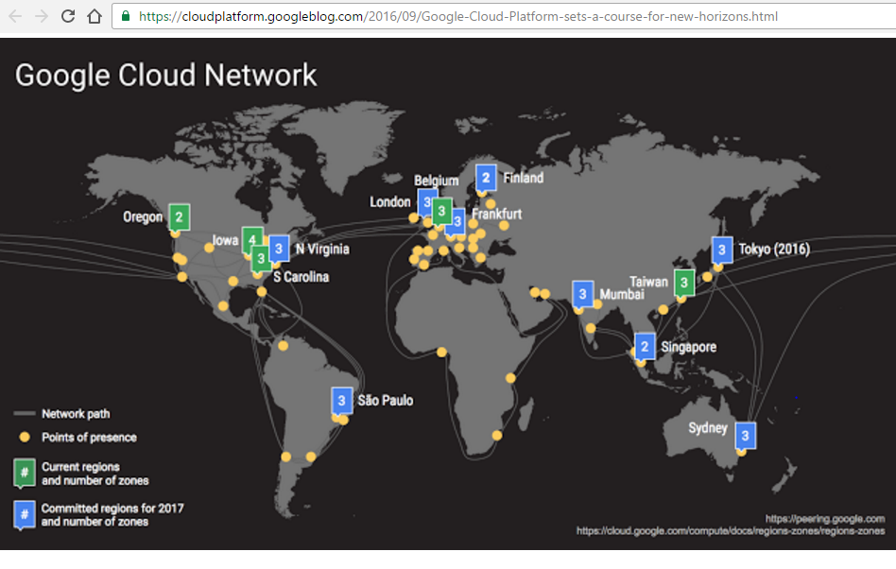
Task: Click the 'Sydney' label text
Action: pos(707,428)
